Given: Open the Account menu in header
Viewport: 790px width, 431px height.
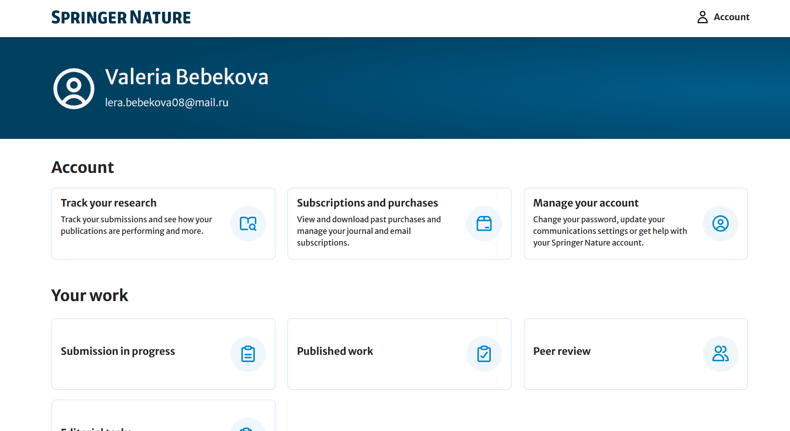Looking at the screenshot, I should click(x=731, y=17).
